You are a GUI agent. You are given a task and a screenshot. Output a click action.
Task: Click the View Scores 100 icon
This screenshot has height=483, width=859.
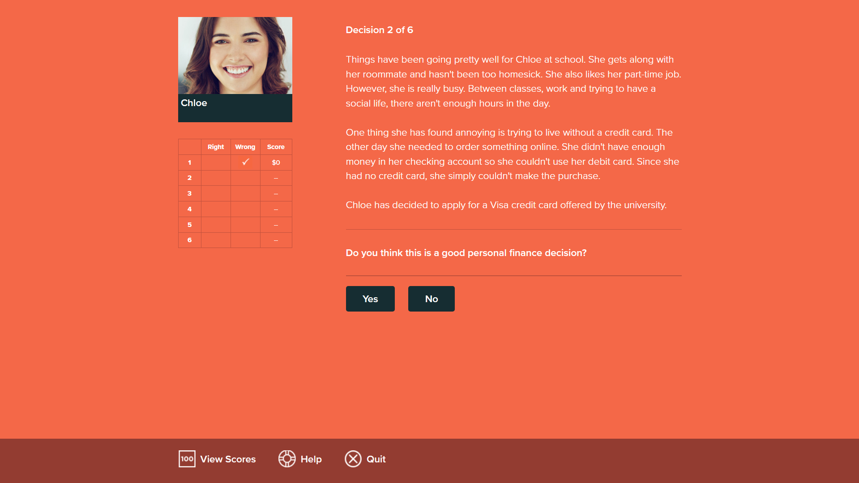click(x=187, y=459)
